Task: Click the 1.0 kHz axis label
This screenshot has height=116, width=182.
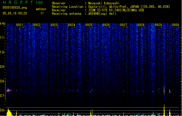Action: tap(3, 52)
